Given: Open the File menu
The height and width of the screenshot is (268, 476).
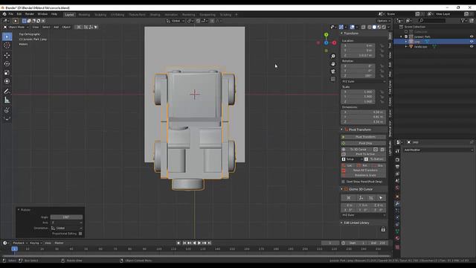Looking at the screenshot, I should (x=11, y=14).
